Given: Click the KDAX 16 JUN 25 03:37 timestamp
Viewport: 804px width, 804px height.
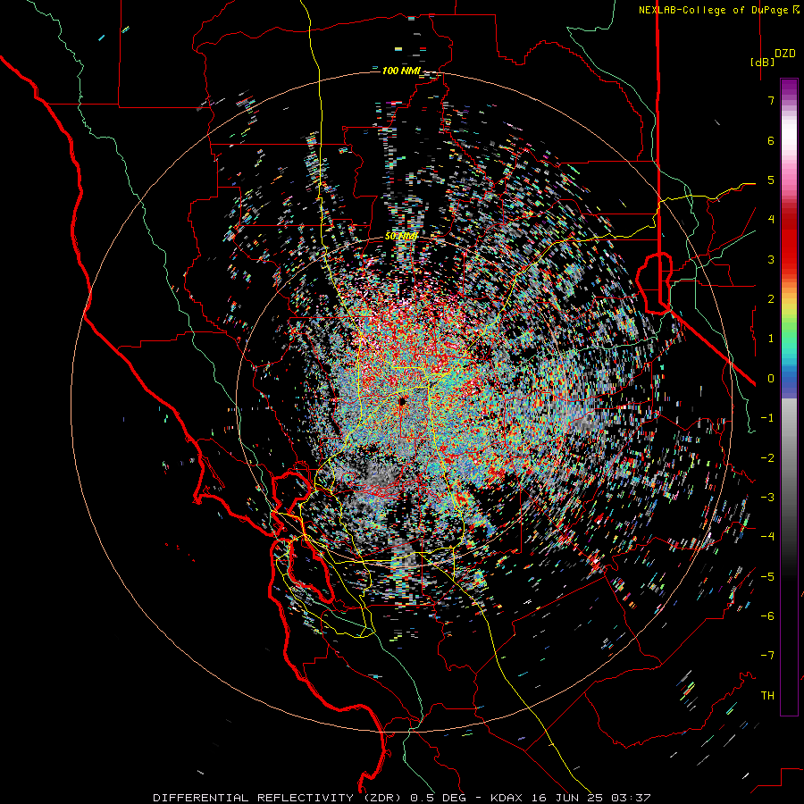Looking at the screenshot, I should point(571,798).
